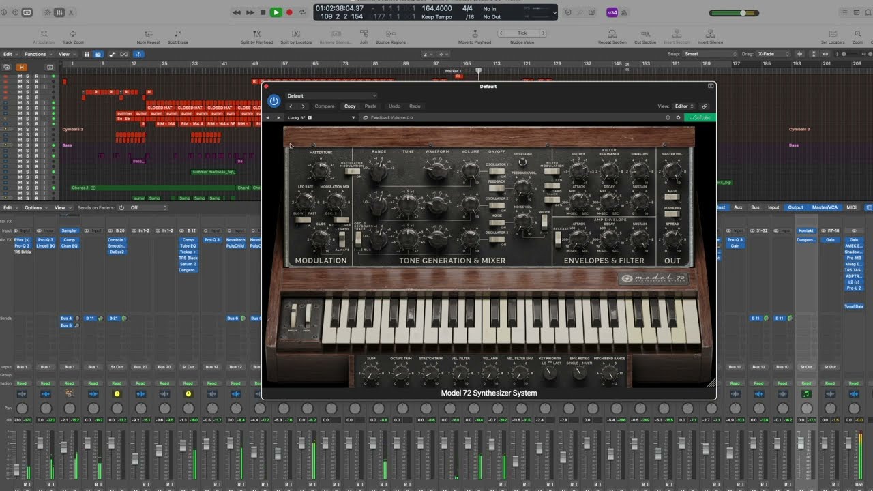The height and width of the screenshot is (491, 873).
Task: Click the Insert Silence icon
Action: click(x=710, y=33)
